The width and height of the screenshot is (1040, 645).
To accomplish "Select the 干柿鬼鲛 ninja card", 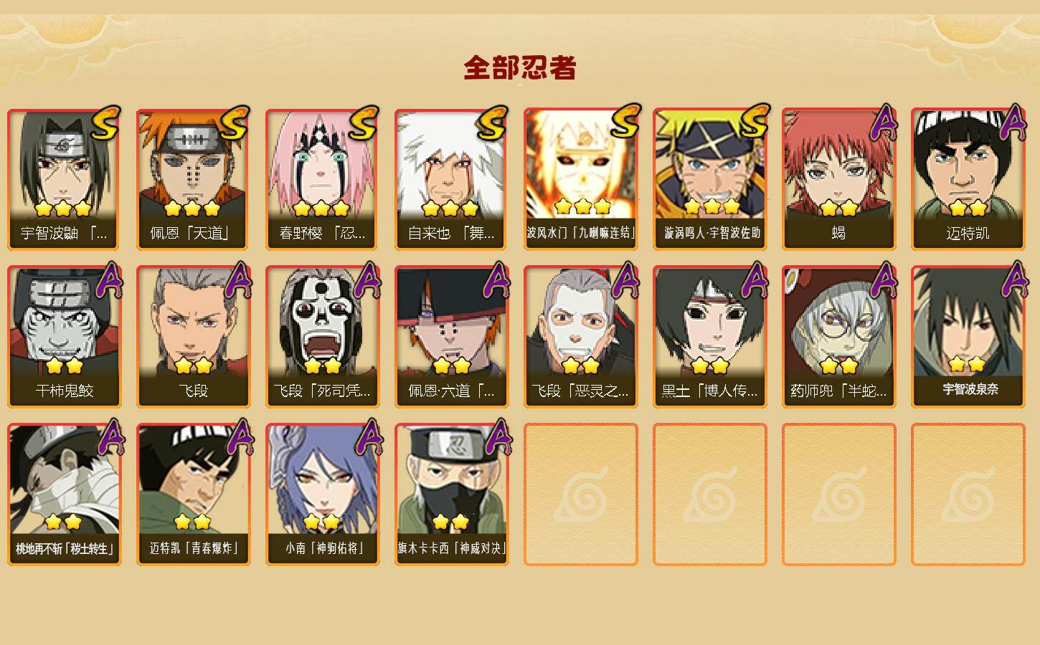I will 65,337.
